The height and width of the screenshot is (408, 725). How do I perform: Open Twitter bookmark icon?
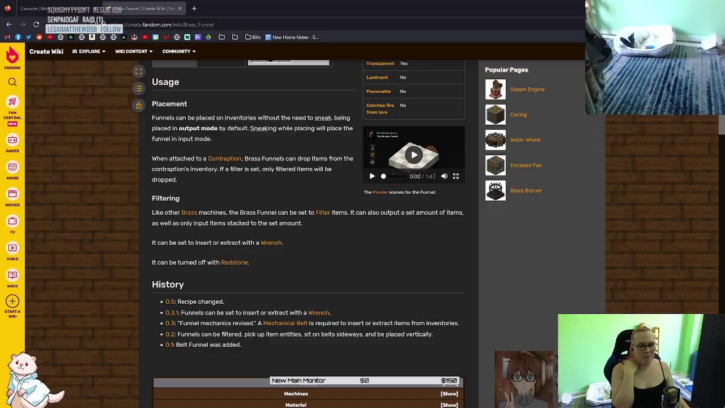(x=28, y=37)
